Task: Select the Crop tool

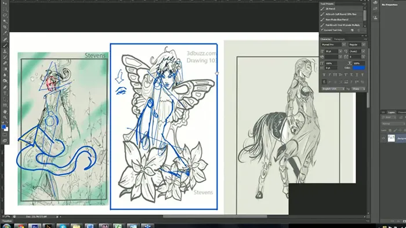Action: pos(5,27)
